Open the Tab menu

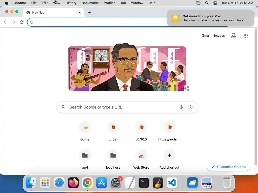pyautogui.click(x=123, y=3)
